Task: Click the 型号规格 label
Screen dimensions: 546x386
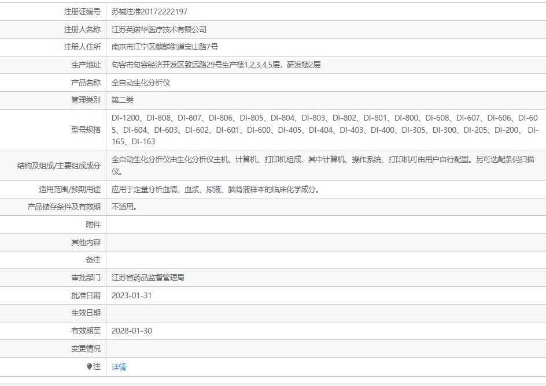Action: click(86, 130)
